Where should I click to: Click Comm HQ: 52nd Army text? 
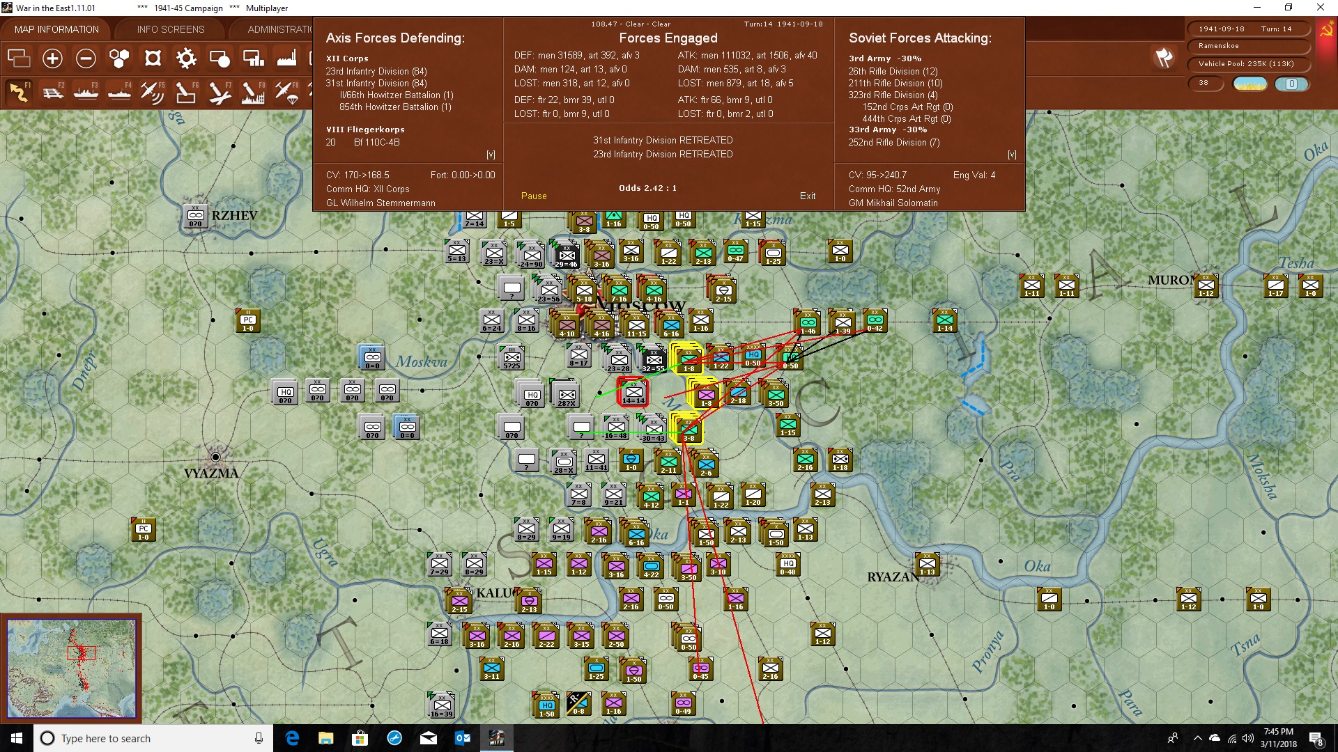894,189
